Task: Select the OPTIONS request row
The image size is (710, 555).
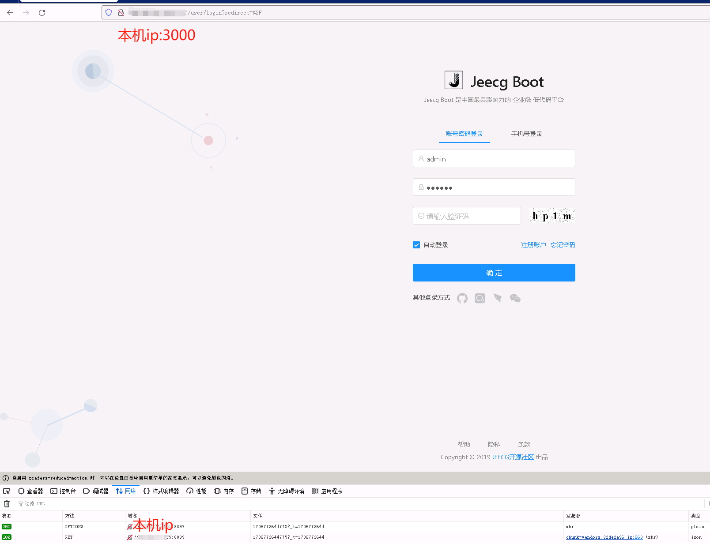Action: [355, 527]
